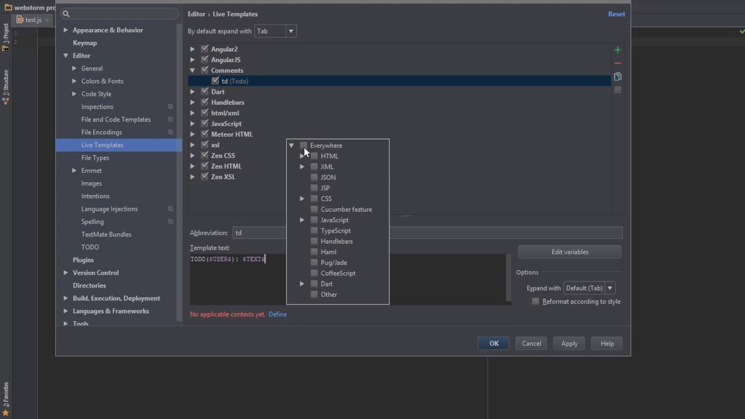Open the Favorites tool window sidebar tab

6,399
